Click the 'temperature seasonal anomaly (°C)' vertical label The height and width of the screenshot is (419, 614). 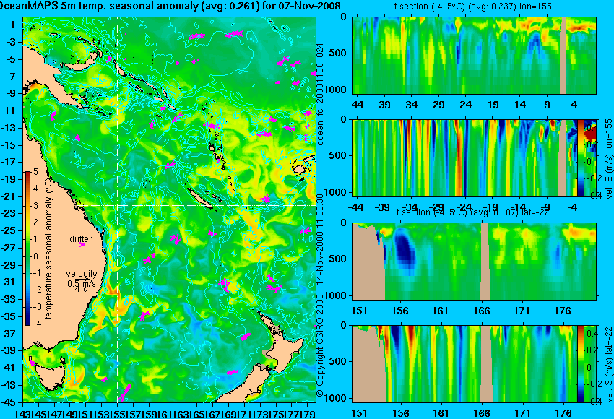[48, 249]
